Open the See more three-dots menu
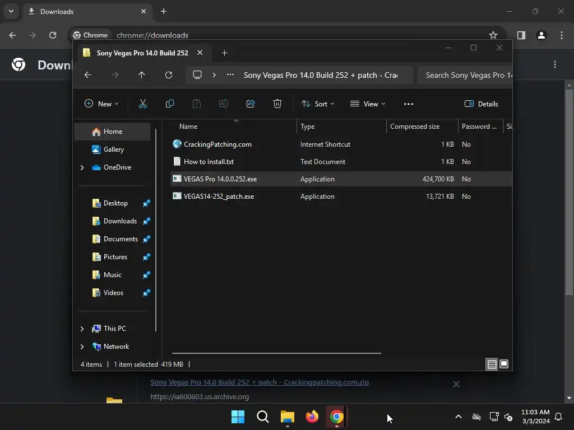The height and width of the screenshot is (430, 574). [x=409, y=104]
